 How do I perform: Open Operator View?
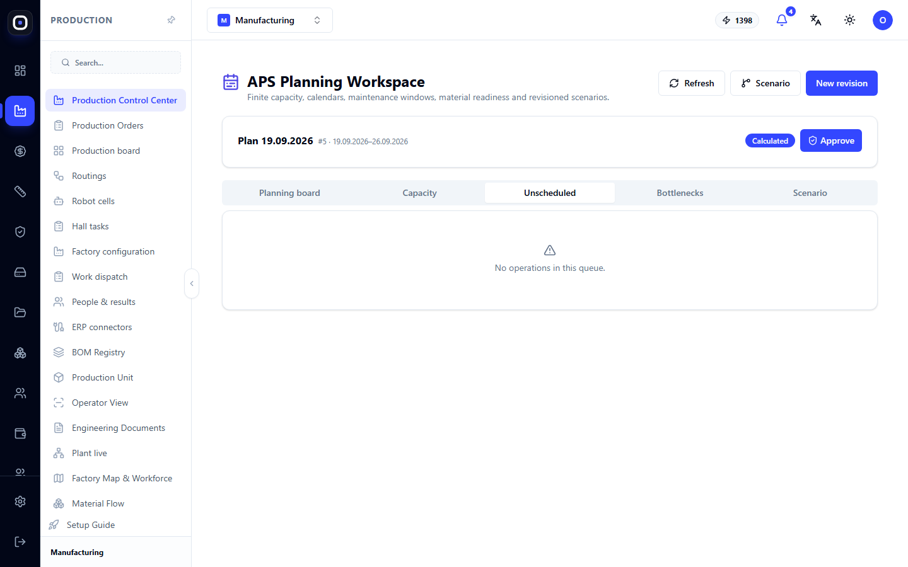coord(116,403)
